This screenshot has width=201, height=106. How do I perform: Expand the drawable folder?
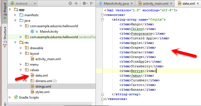coord(21,48)
